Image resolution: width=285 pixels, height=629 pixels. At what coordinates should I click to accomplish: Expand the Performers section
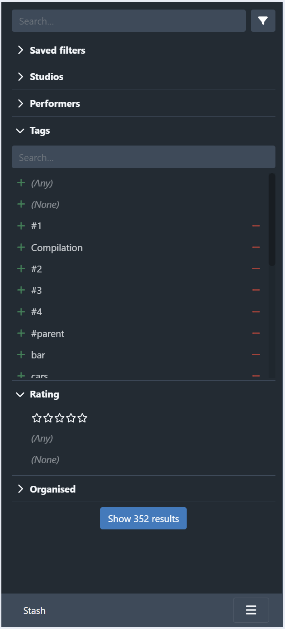tap(143, 103)
